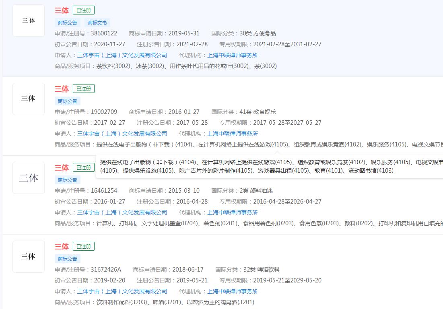
Task: Open 商标公告 tag for the 19002709 record
Action: [x=68, y=101]
